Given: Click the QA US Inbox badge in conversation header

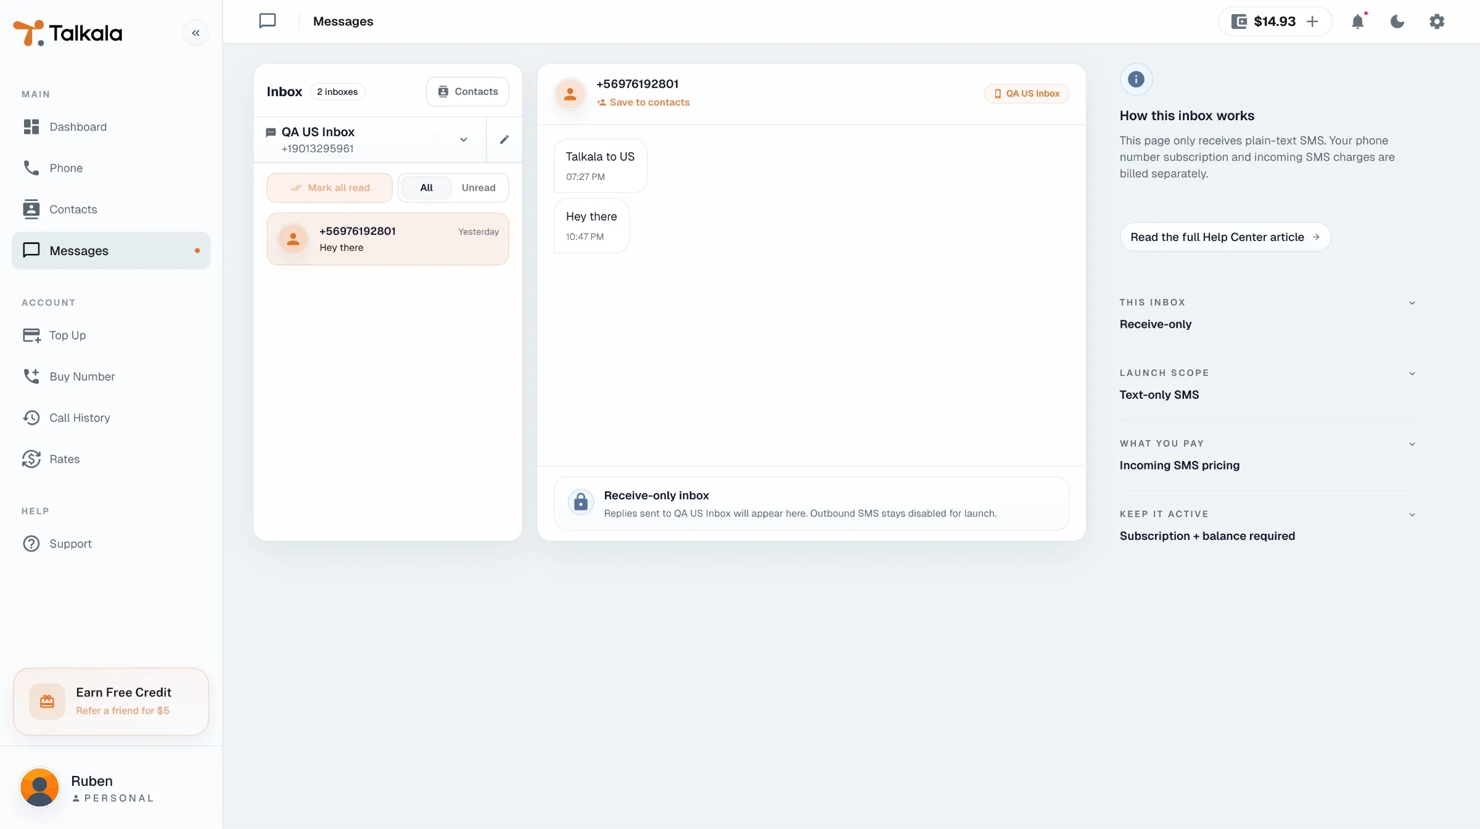Looking at the screenshot, I should click(x=1027, y=94).
